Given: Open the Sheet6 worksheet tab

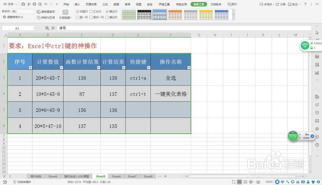Looking at the screenshot, I should [116, 176].
